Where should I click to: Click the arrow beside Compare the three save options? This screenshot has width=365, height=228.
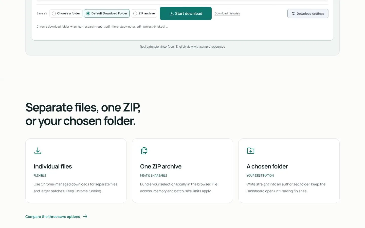[x=85, y=217]
